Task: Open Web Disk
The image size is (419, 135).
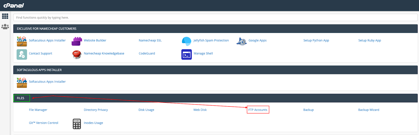Action: point(200,110)
